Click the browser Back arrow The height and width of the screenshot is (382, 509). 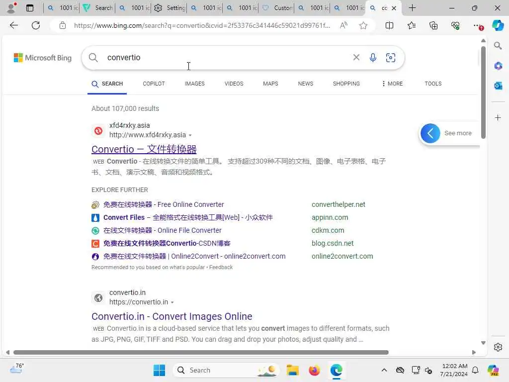[x=13, y=25]
